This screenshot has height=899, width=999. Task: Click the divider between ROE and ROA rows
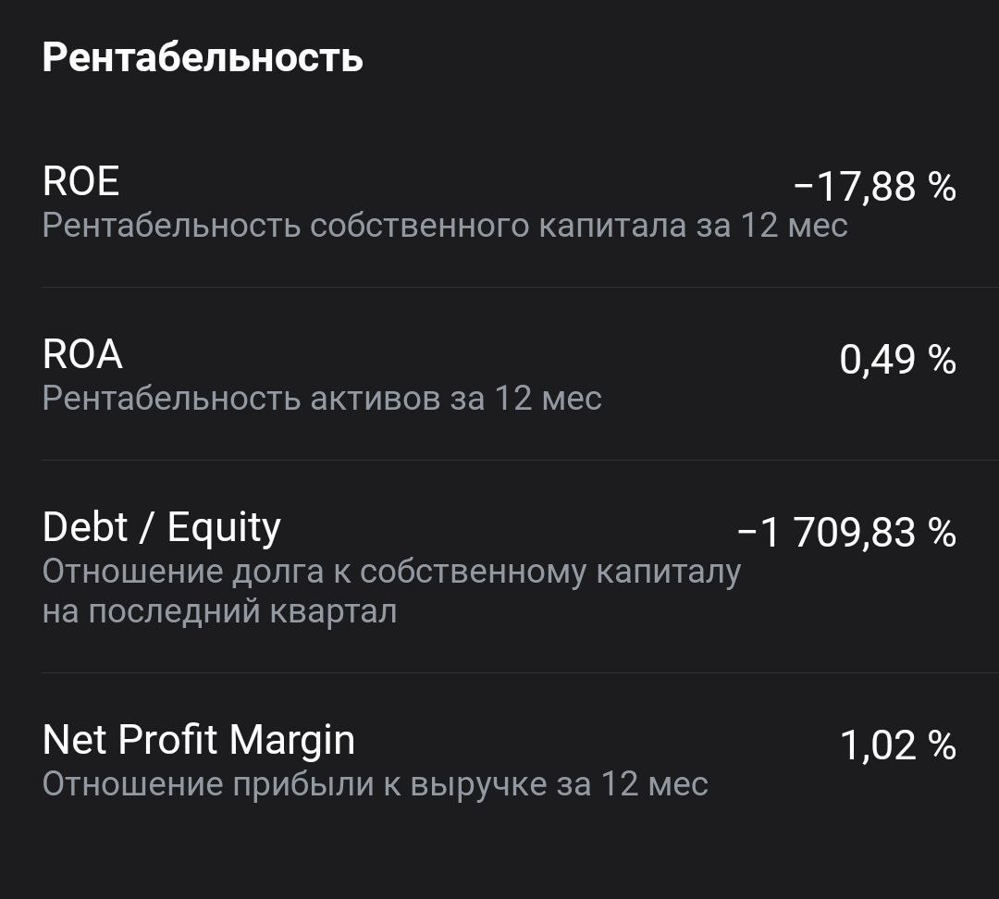coord(499,287)
